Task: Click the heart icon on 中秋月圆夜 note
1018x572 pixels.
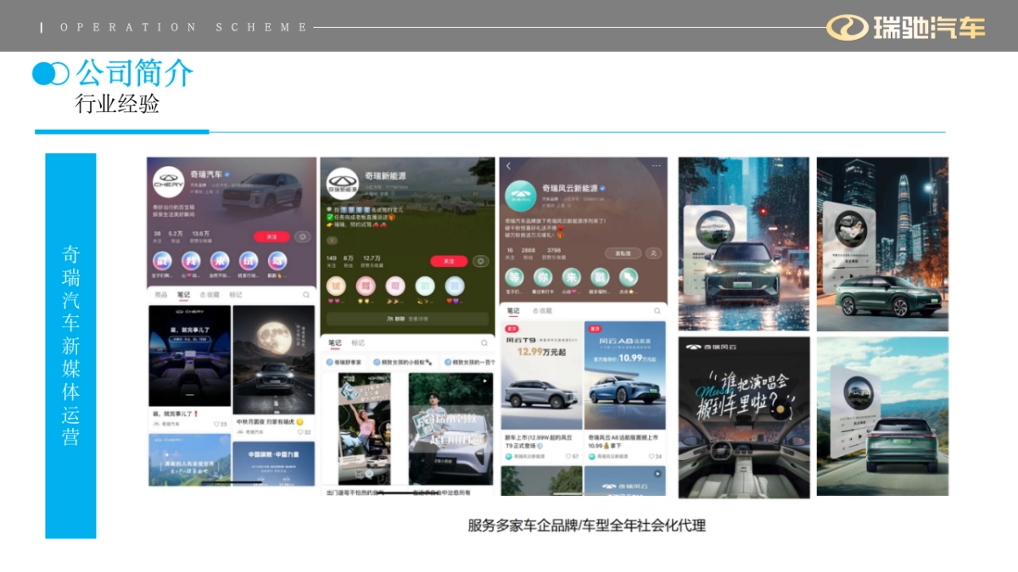Action: 299,431
